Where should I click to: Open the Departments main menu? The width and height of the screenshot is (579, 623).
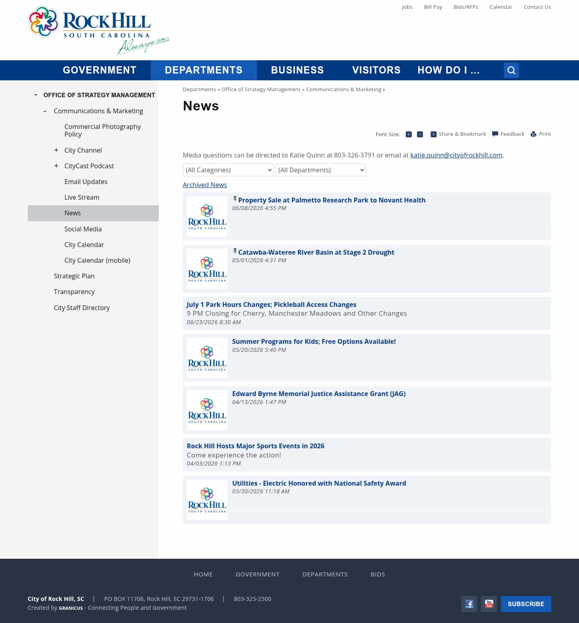[204, 70]
